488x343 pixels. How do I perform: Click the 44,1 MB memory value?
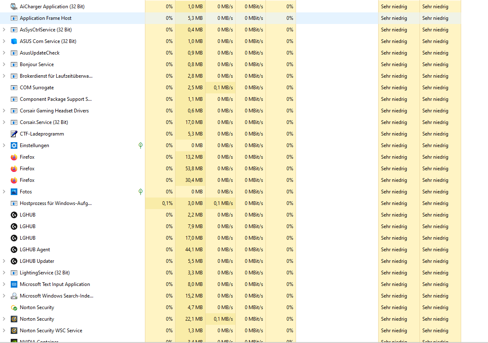click(194, 250)
